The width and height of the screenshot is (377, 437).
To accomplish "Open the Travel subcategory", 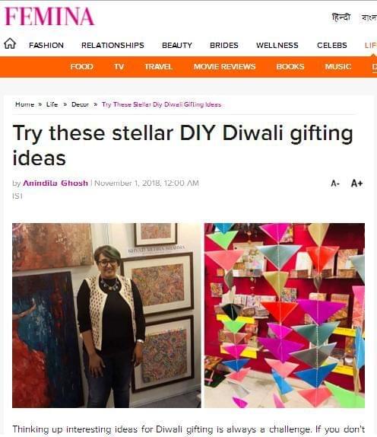I will [x=158, y=66].
